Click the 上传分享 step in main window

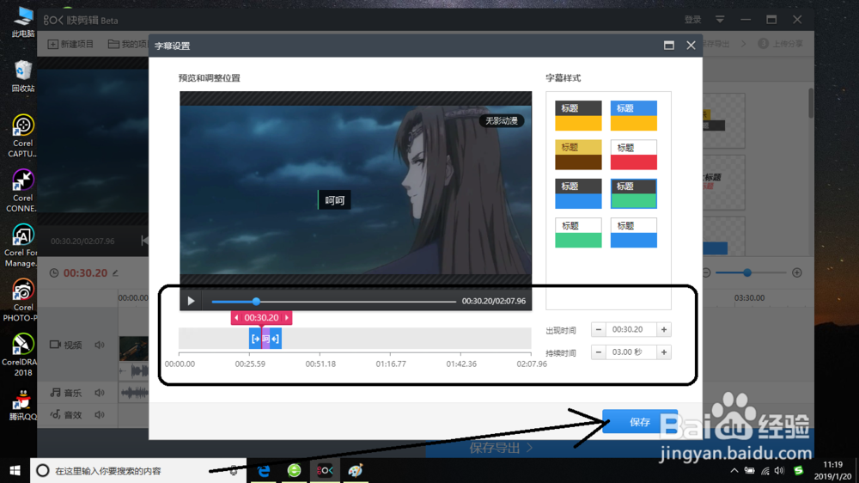pyautogui.click(x=780, y=44)
